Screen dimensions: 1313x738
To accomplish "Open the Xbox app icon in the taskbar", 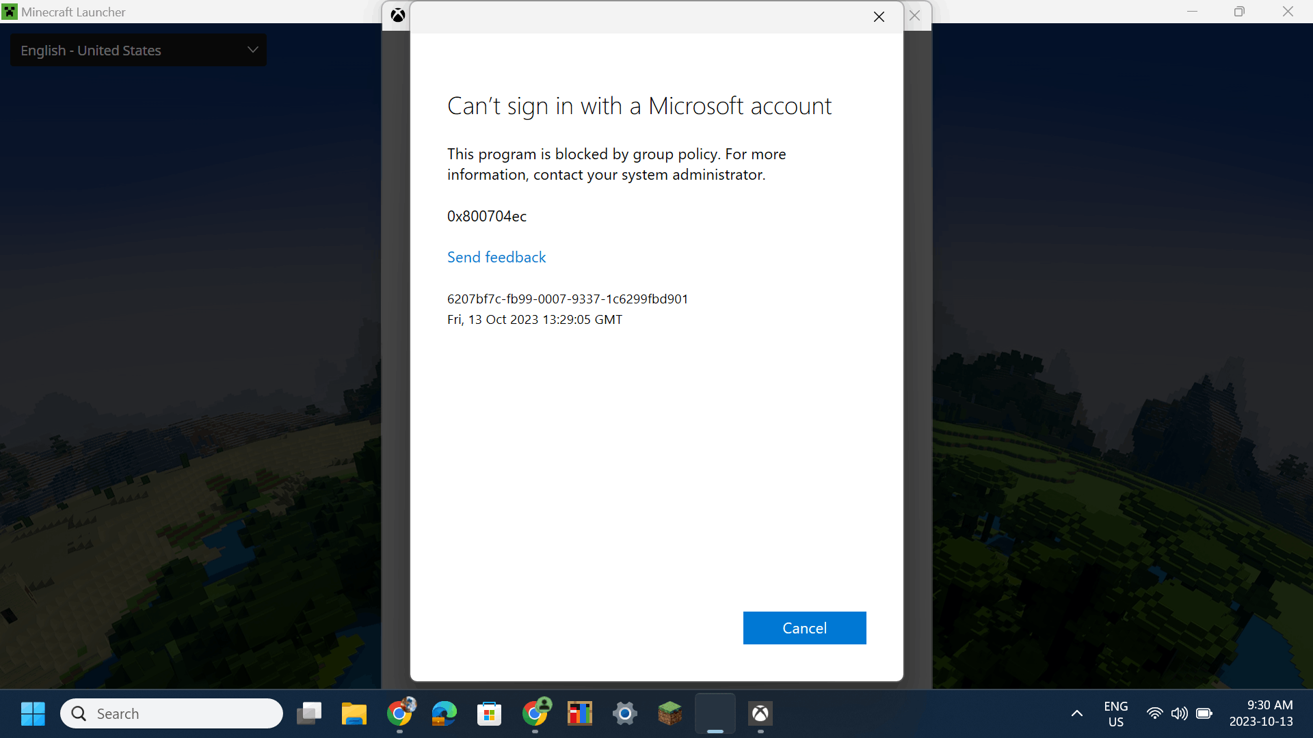I will point(760,713).
